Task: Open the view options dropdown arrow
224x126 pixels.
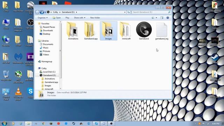Action: [156, 18]
